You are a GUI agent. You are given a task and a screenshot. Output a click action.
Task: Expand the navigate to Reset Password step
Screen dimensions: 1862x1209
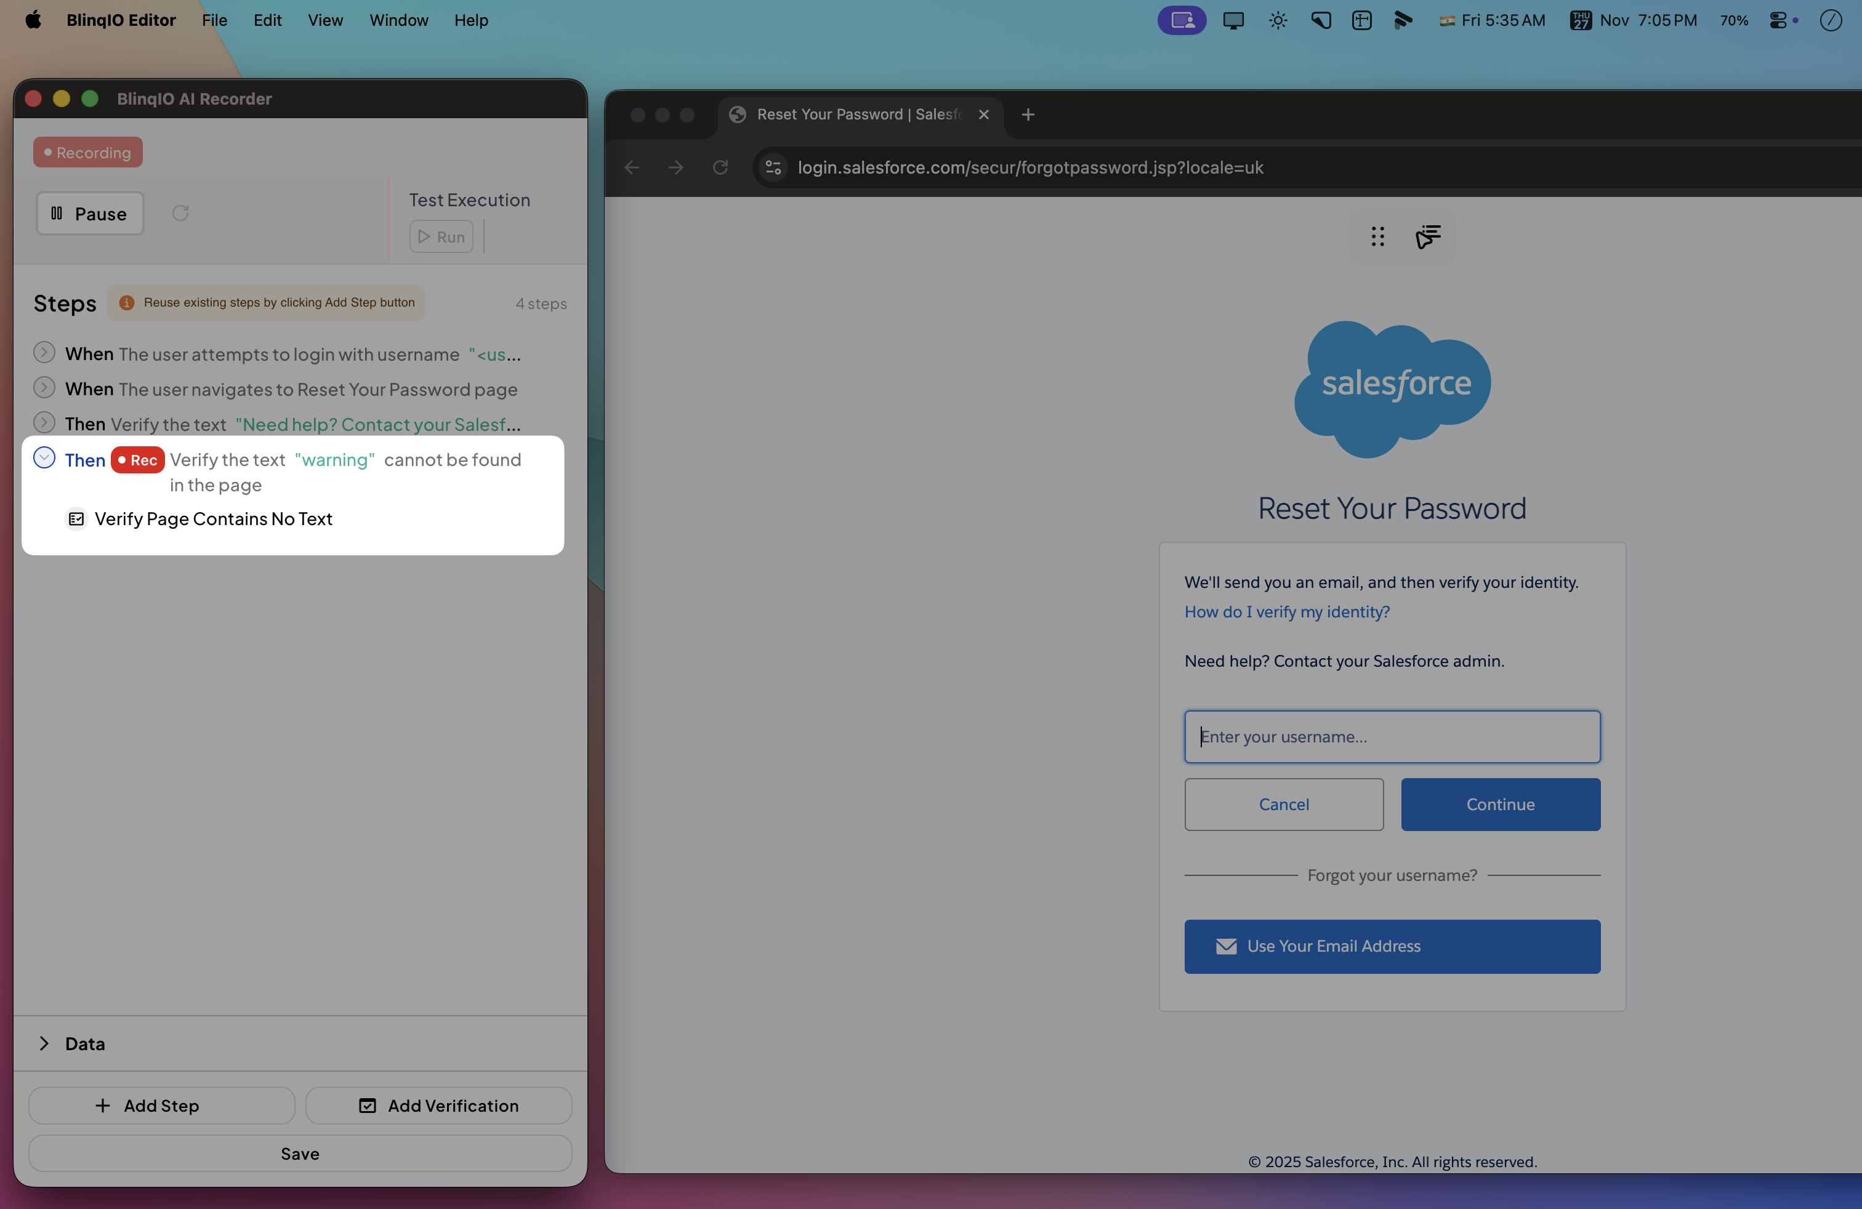click(x=44, y=388)
